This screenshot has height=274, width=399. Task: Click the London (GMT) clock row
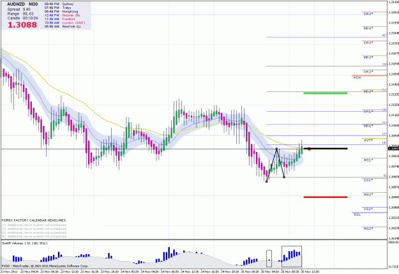(x=65, y=22)
